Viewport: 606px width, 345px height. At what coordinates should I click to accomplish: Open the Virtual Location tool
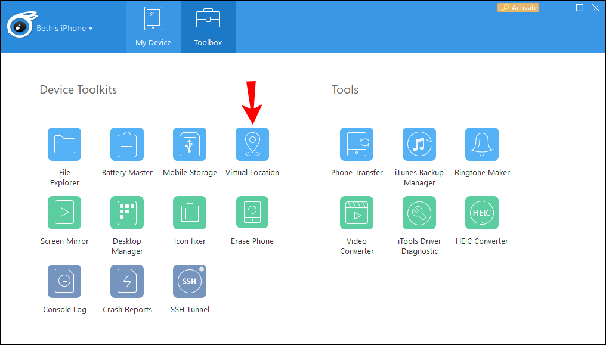pyautogui.click(x=252, y=144)
